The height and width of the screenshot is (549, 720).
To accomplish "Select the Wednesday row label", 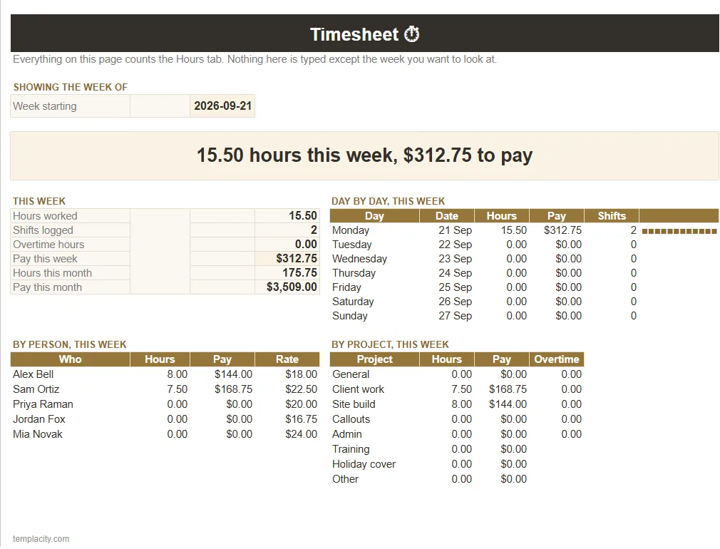I will [359, 259].
